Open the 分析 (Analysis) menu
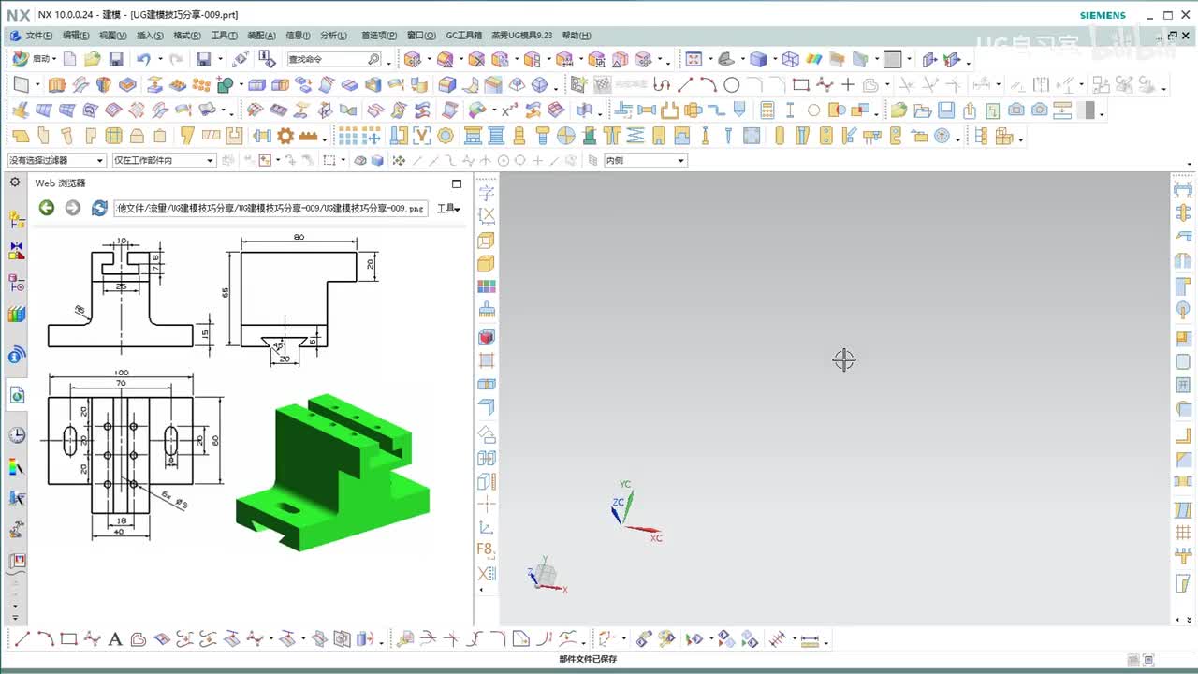 tap(333, 36)
